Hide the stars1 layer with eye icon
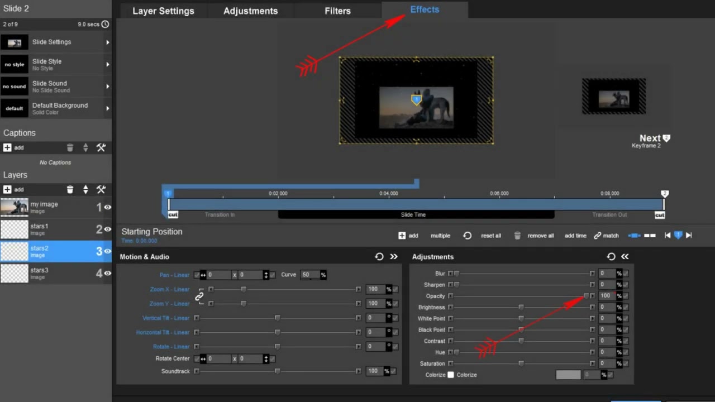Viewport: 715px width, 402px height. 107,229
